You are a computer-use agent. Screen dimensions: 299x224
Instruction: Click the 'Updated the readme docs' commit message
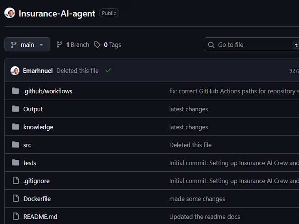pyautogui.click(x=205, y=217)
